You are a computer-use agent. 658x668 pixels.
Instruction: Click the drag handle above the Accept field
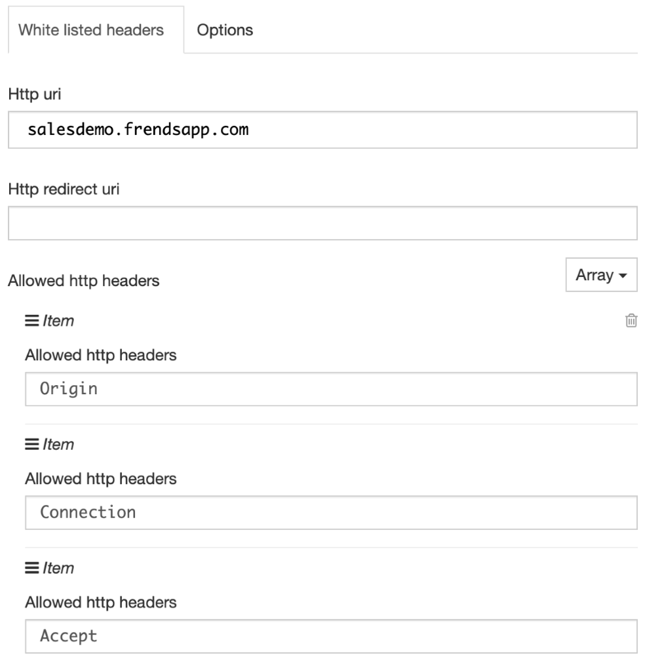pos(32,568)
